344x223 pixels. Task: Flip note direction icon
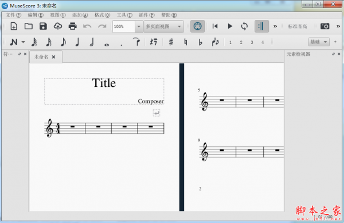coord(215,42)
